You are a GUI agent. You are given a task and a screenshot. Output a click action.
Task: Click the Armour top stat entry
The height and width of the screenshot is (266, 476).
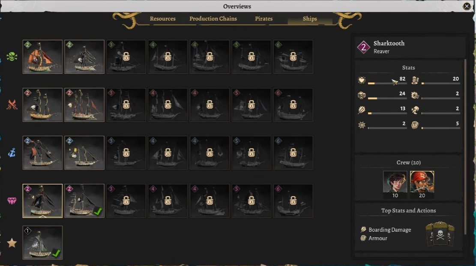tap(374, 238)
